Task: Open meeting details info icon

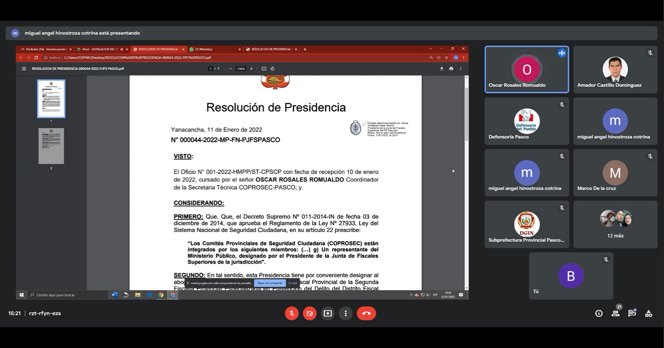Action: coord(599,313)
